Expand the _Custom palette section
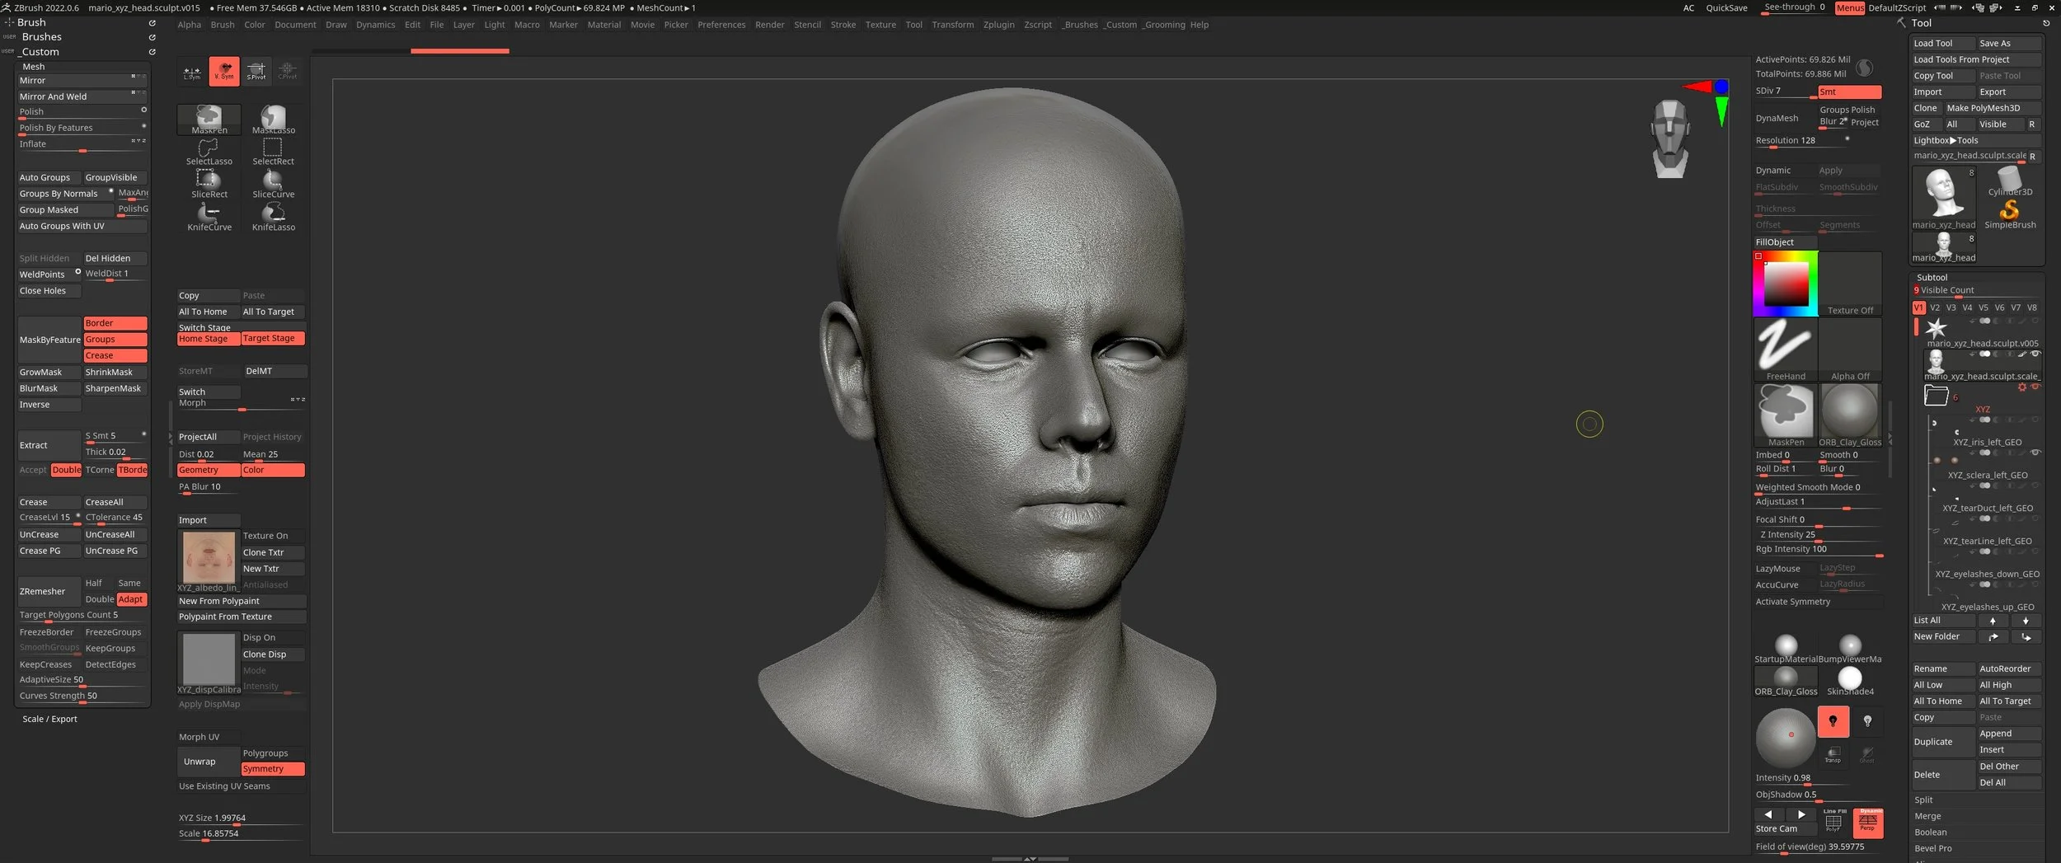Screen dimensions: 2061x863 pos(40,52)
